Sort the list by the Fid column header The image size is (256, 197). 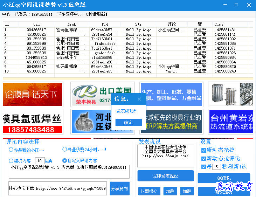[x=105, y=24]
